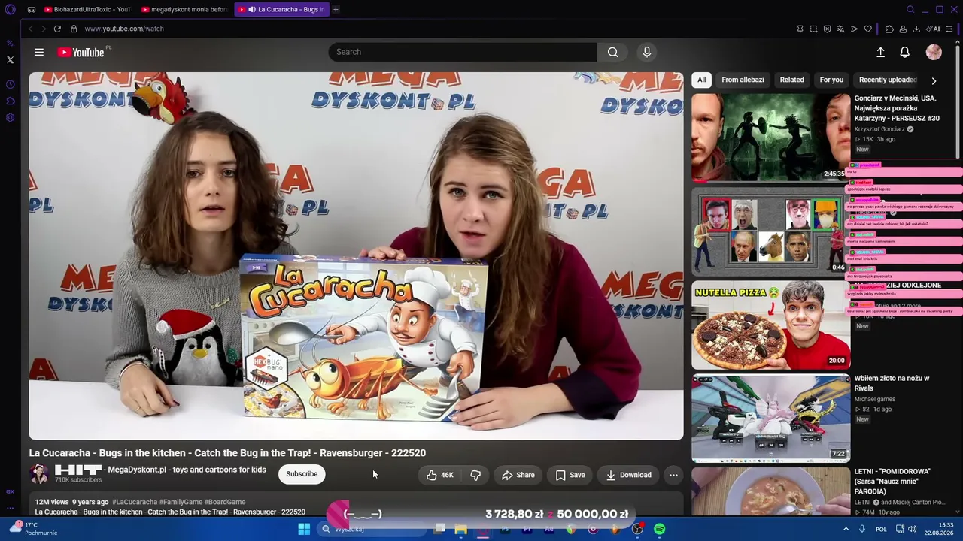Image resolution: width=963 pixels, height=541 pixels.
Task: Change keyboard language POL in tray
Action: pos(881,529)
